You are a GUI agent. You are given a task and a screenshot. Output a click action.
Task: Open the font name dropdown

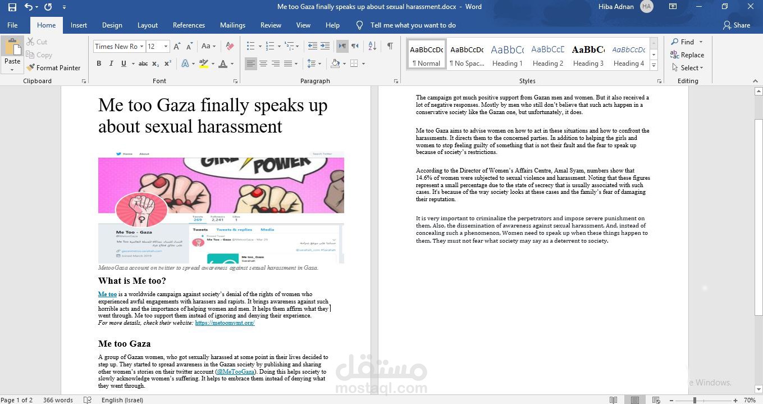(141, 46)
